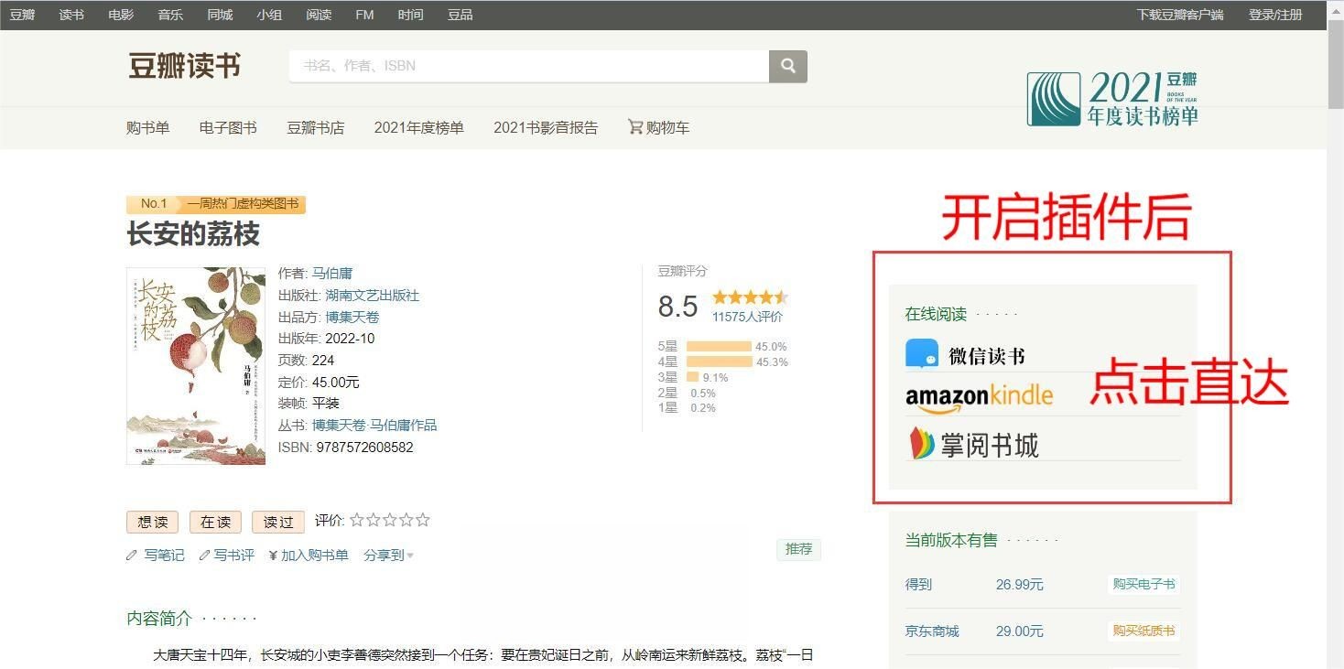Click the 长安的荔枝 title heading

tap(193, 234)
